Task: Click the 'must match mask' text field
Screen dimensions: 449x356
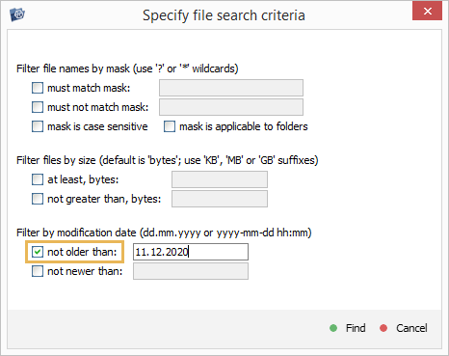Action: click(x=231, y=88)
